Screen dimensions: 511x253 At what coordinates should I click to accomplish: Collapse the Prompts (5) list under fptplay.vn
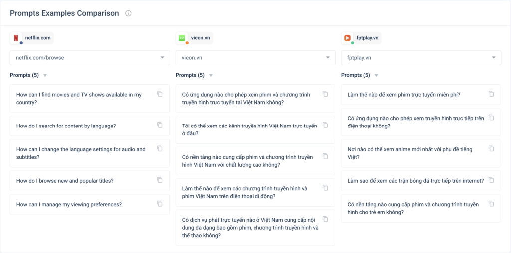coord(376,76)
